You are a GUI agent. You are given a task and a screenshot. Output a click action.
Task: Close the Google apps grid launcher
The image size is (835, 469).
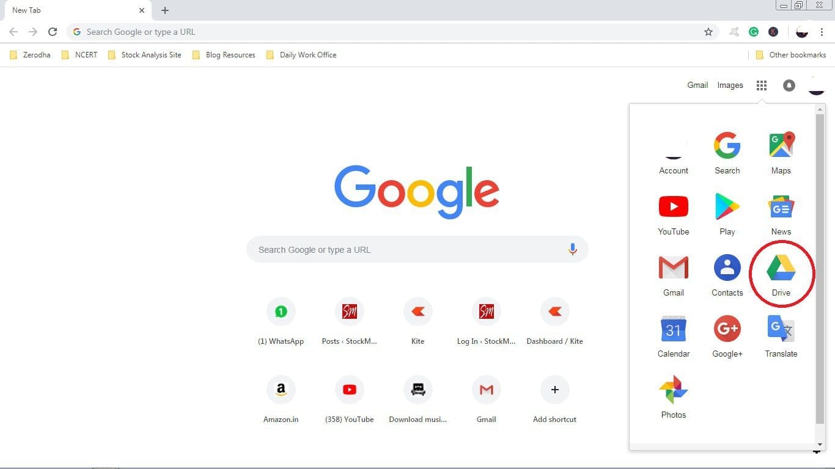tap(762, 85)
